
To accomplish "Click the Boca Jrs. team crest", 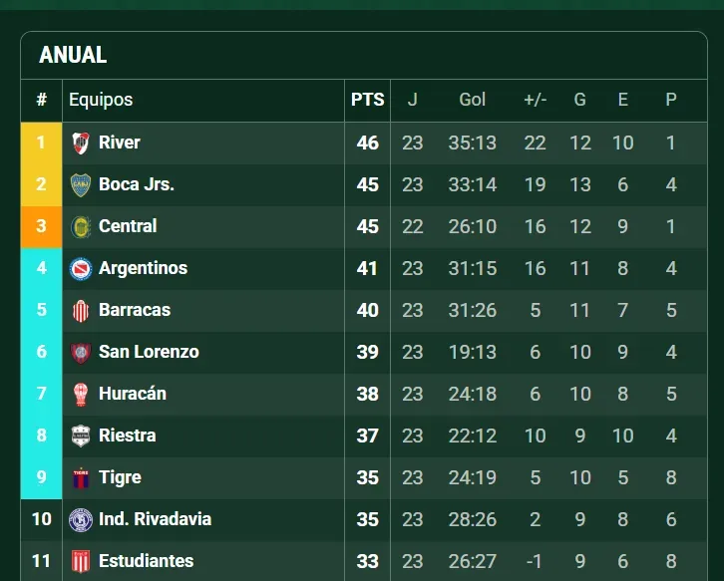I will (81, 184).
